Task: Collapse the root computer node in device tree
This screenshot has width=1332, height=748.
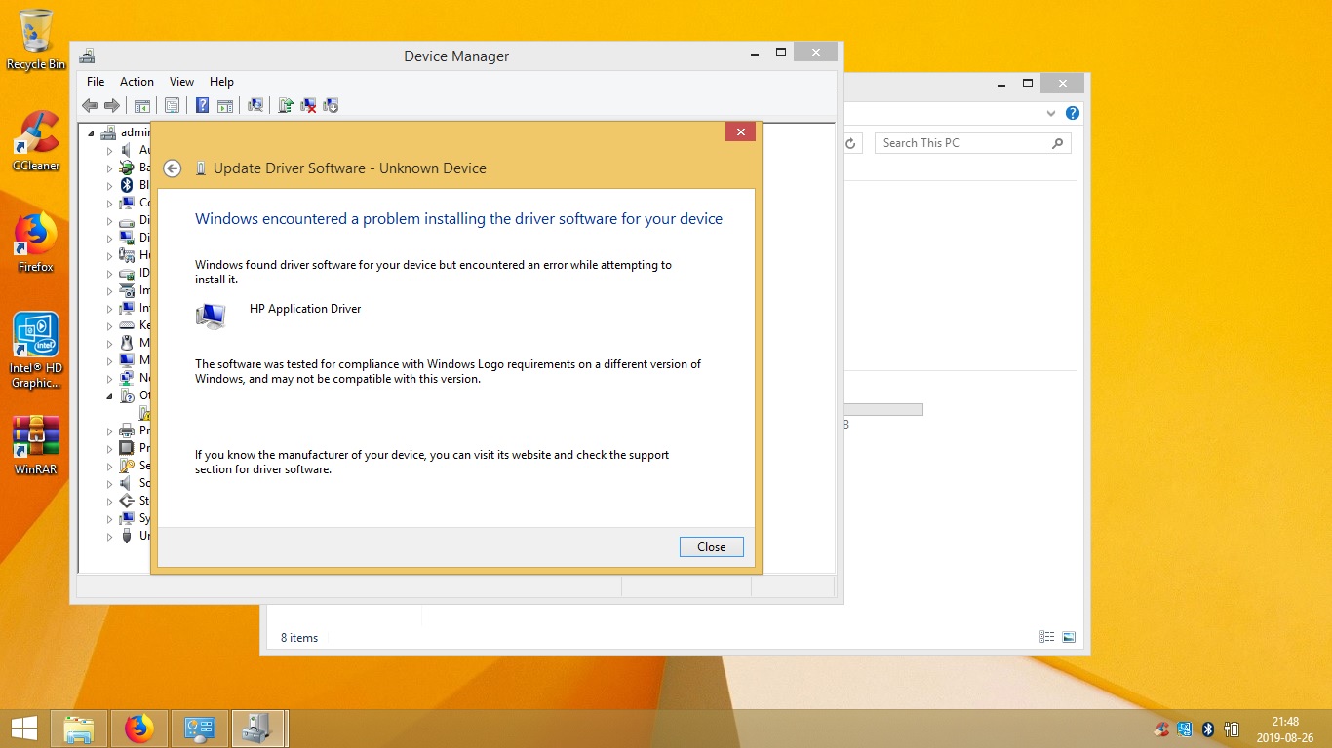Action: [92, 133]
